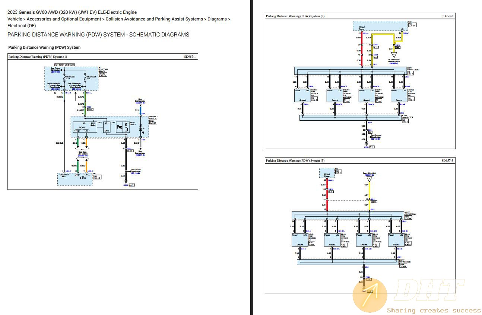Viewport: 482px width, 315px height.
Task: Click the wire label '0.22L' on the blue wire
Action: pyautogui.click(x=137, y=111)
